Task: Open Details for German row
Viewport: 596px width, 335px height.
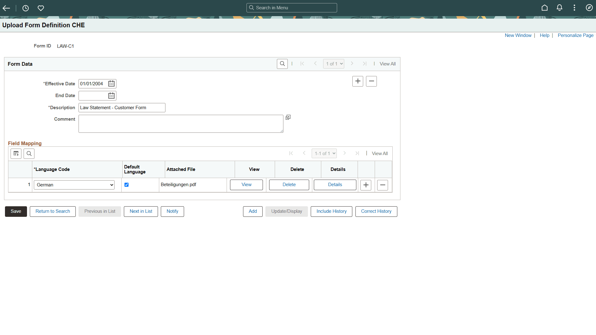Action: [x=335, y=185]
